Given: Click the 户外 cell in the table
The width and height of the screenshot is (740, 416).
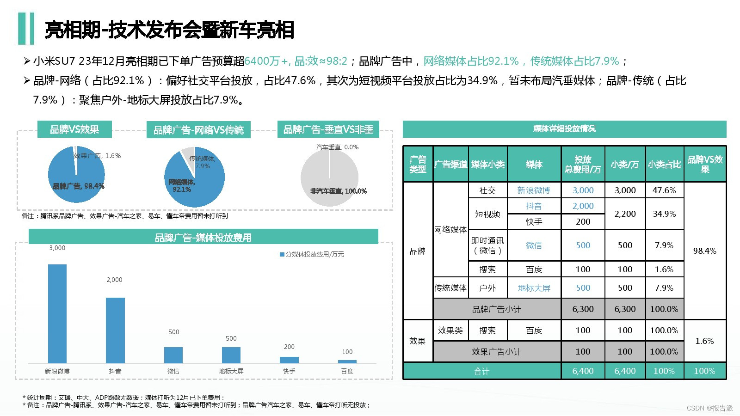Looking at the screenshot, I should (x=488, y=288).
